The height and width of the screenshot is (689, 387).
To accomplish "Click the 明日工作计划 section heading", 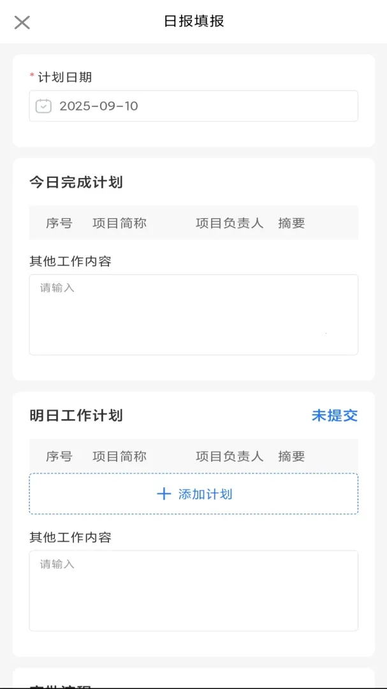I will coord(76,415).
